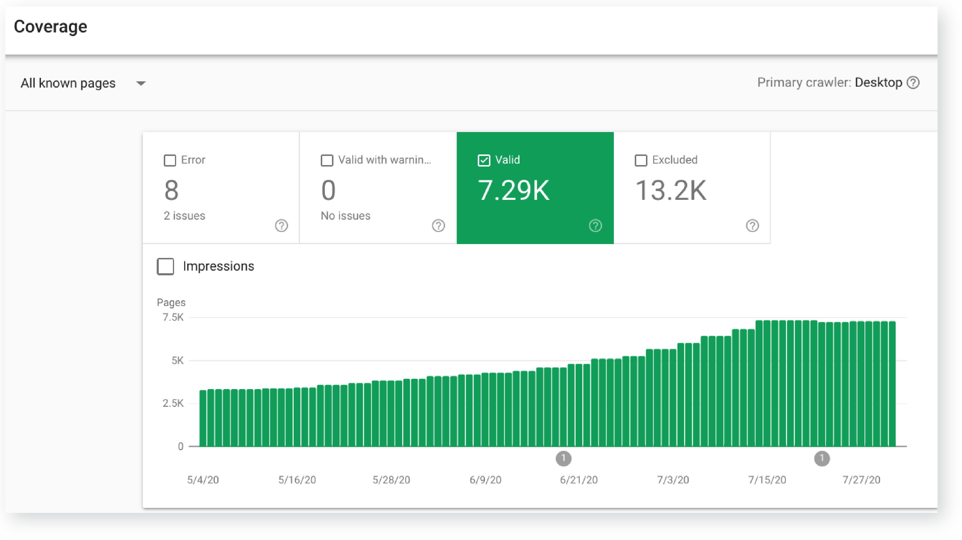Click help icon in Valid with warnings card
The height and width of the screenshot is (540, 962).
[438, 226]
